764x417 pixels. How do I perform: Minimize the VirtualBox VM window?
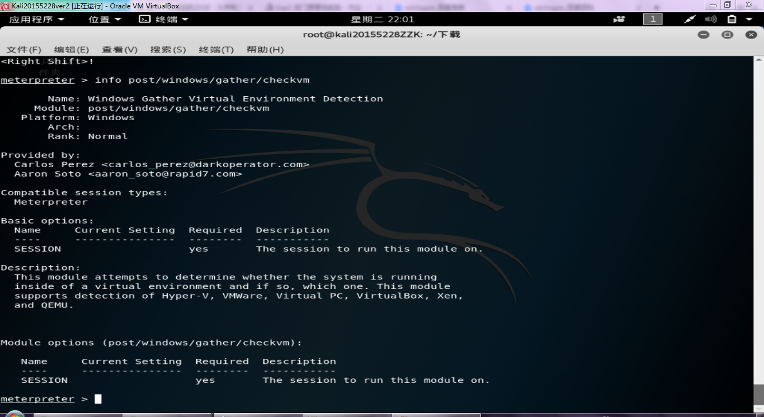click(714, 5)
